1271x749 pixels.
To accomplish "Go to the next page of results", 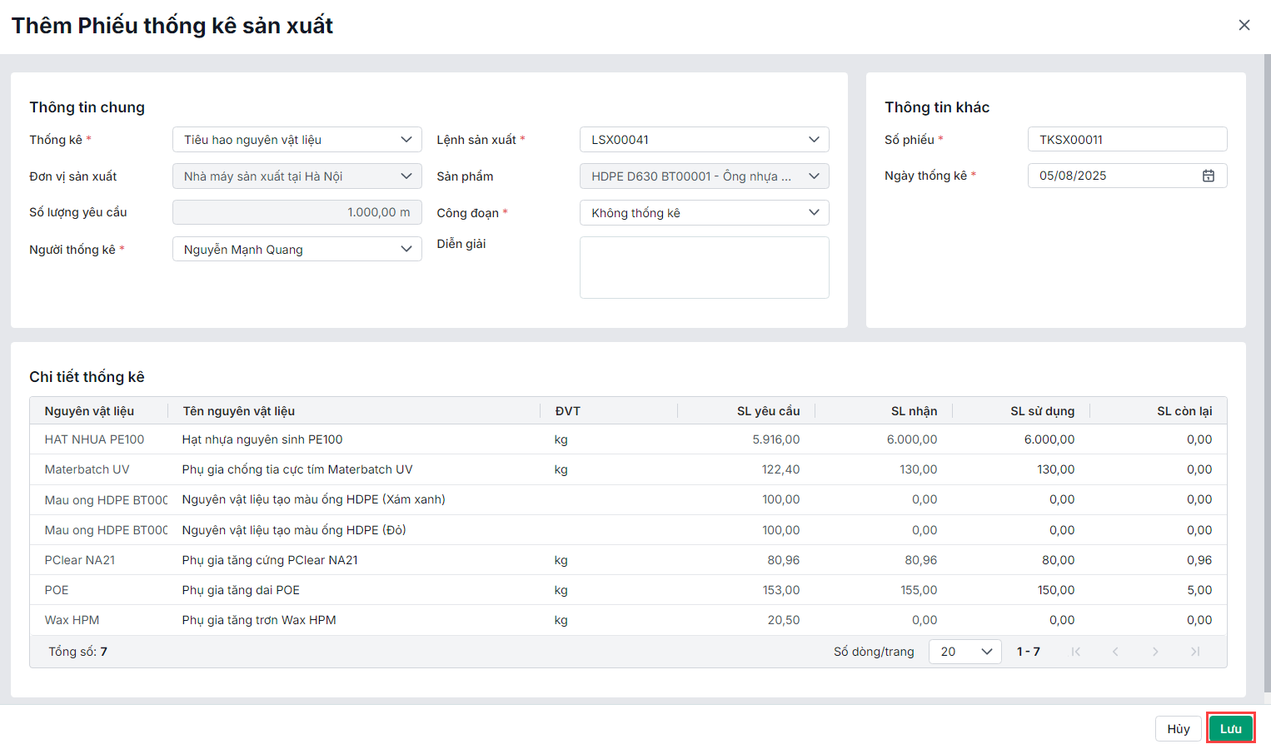I will [1155, 652].
